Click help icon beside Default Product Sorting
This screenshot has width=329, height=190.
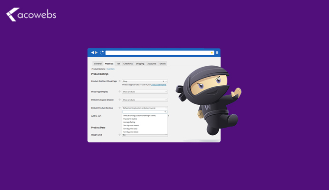pos(120,108)
